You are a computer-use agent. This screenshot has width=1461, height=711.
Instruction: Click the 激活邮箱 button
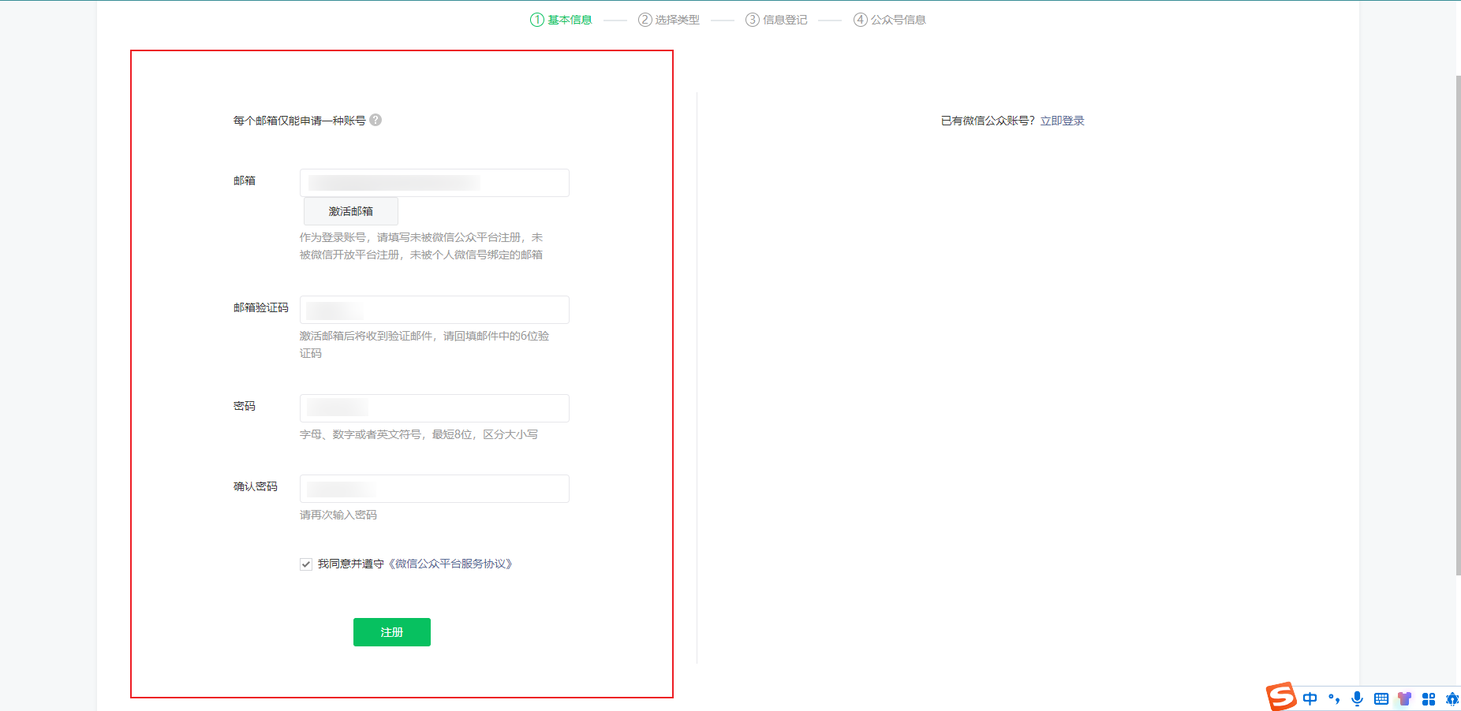click(351, 211)
